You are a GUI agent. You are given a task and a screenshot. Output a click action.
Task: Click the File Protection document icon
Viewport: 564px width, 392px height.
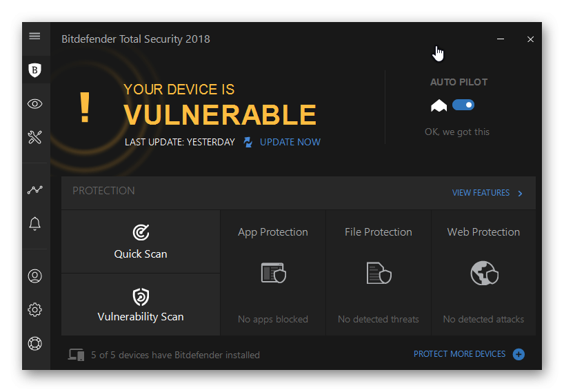click(x=379, y=273)
